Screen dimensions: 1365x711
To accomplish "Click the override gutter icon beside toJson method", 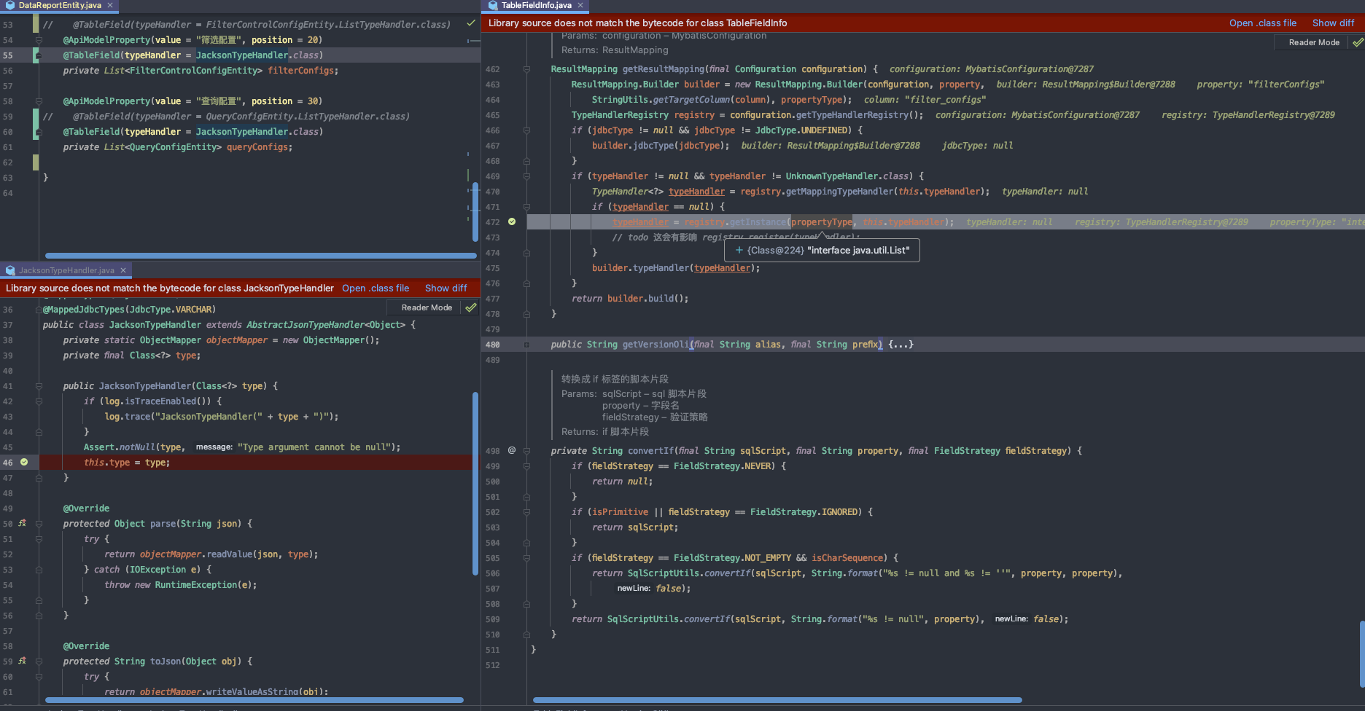I will [23, 661].
